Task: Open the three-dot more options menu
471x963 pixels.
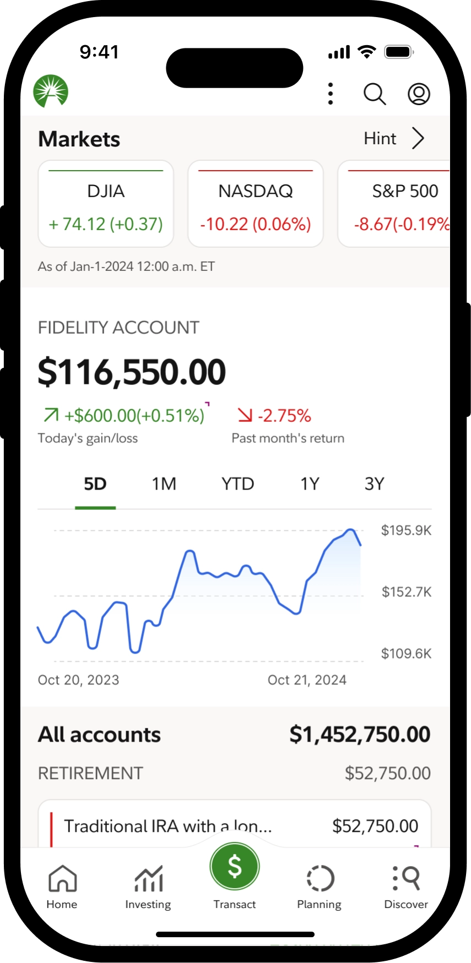Action: point(331,94)
